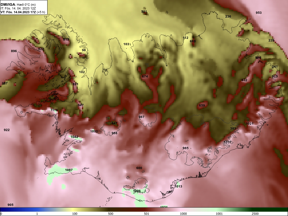Click the map value 600

pyautogui.click(x=139, y=168)
